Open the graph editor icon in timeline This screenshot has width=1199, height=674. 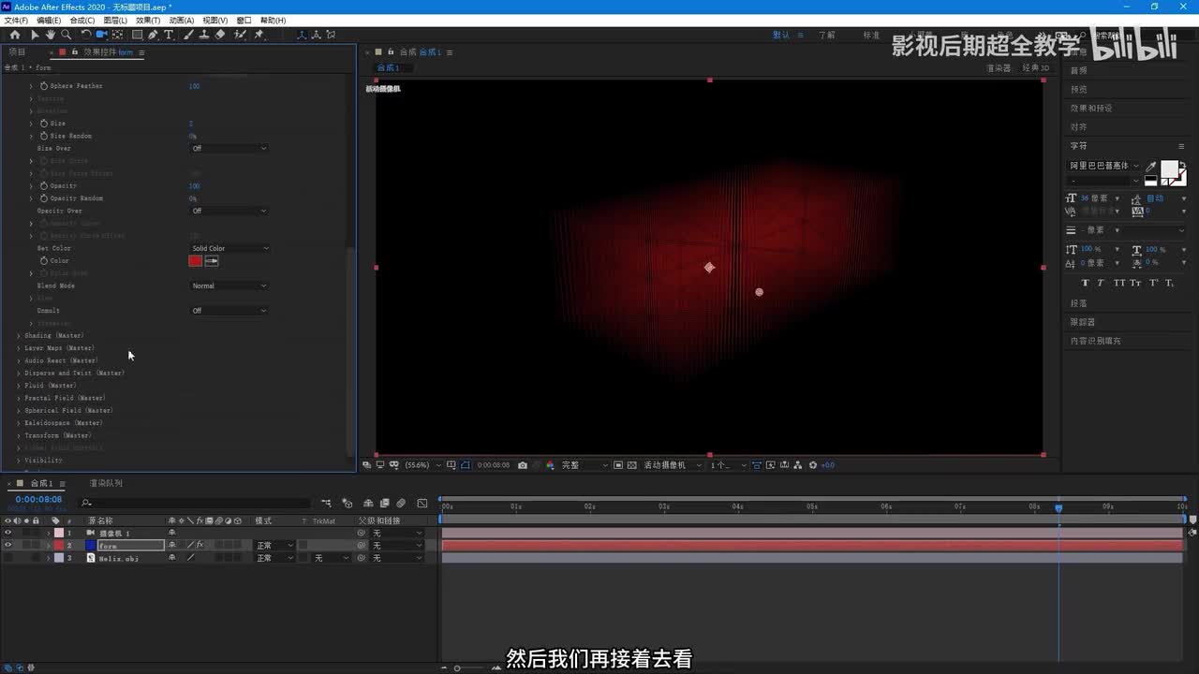(x=422, y=503)
